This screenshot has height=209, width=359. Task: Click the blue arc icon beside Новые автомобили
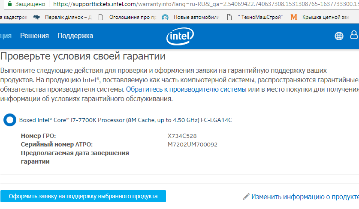point(165,17)
